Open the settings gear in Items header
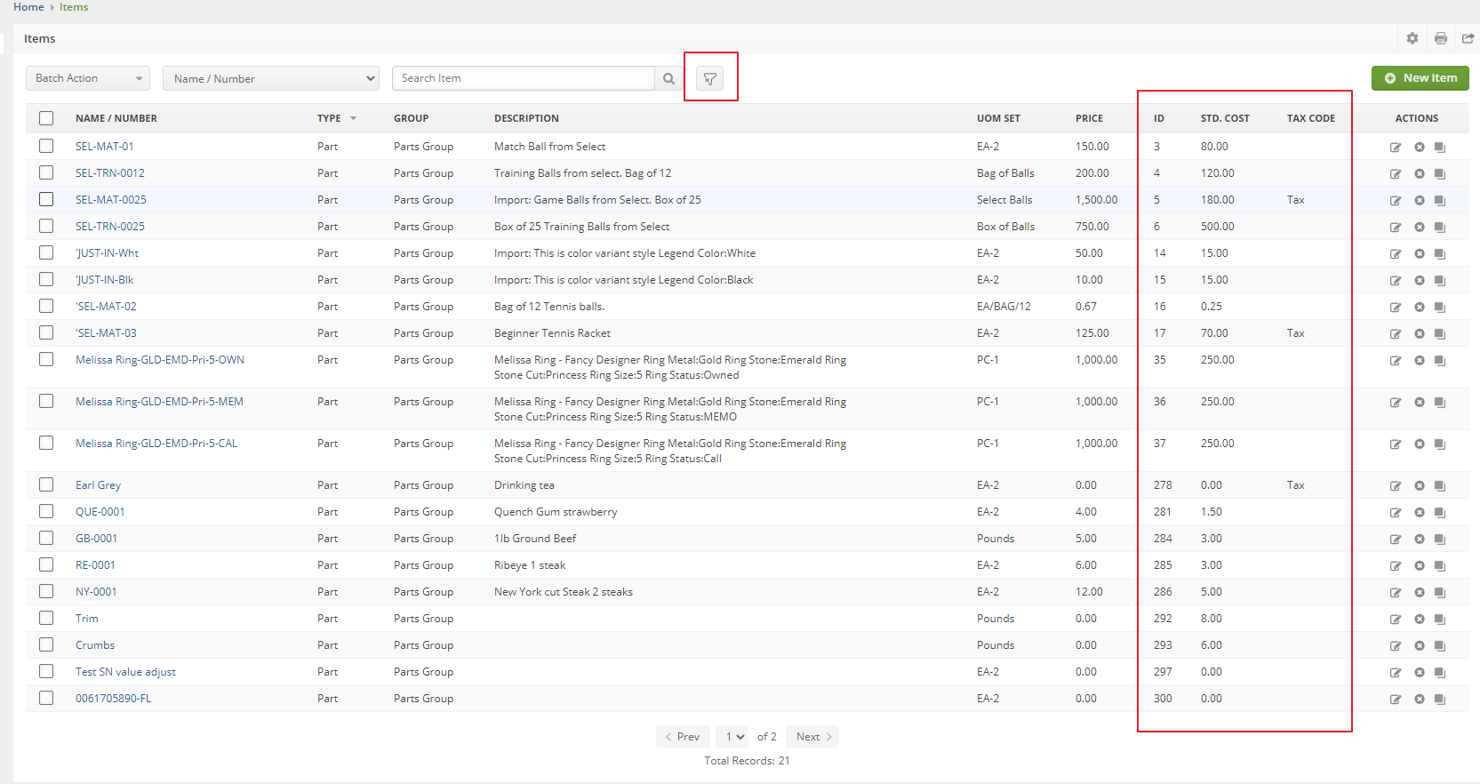The image size is (1480, 784). tap(1412, 38)
